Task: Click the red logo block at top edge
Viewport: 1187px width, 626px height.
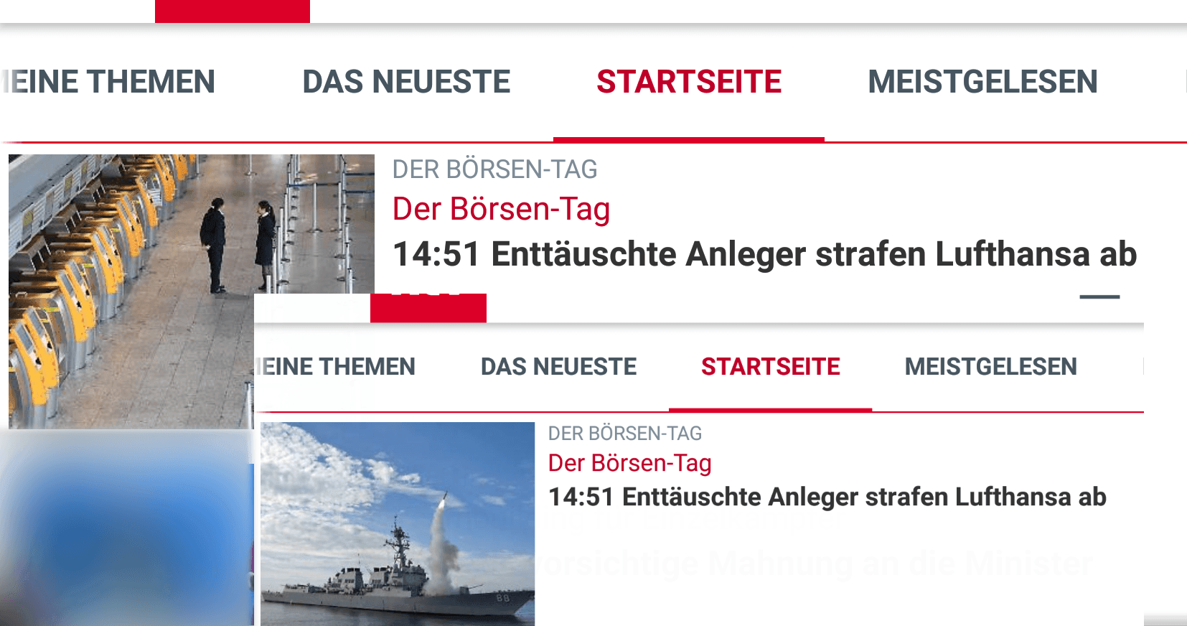Action: (233, 11)
